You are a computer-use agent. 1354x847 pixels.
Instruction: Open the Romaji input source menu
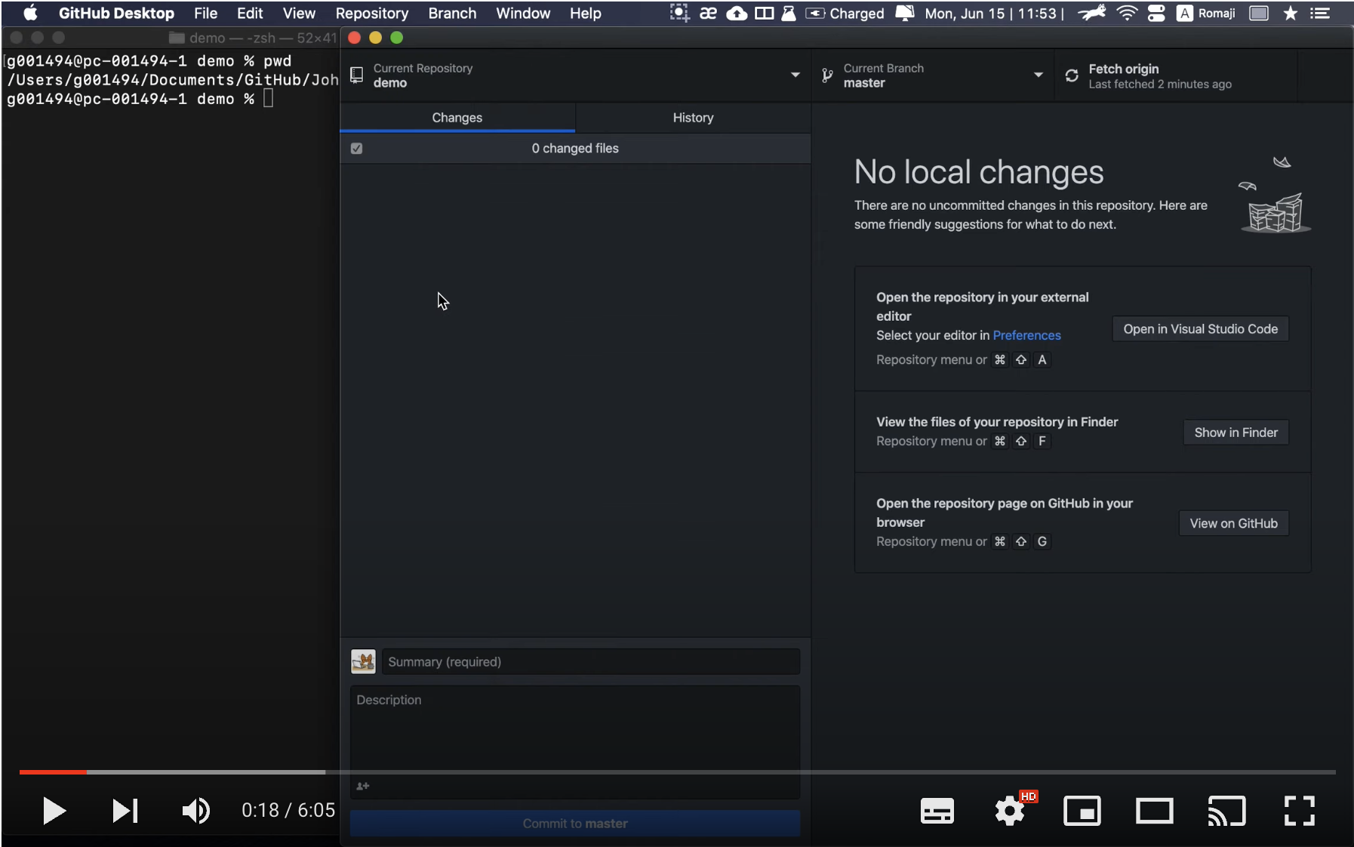point(1206,13)
